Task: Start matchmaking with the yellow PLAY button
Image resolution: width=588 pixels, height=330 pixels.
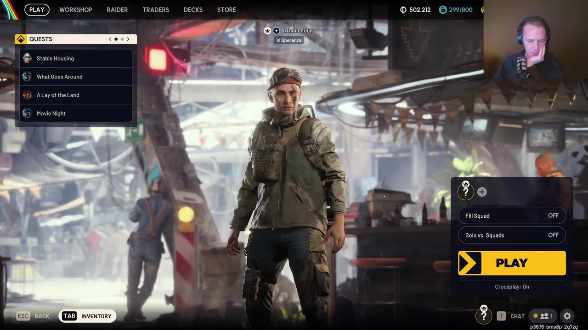Action: [x=512, y=263]
